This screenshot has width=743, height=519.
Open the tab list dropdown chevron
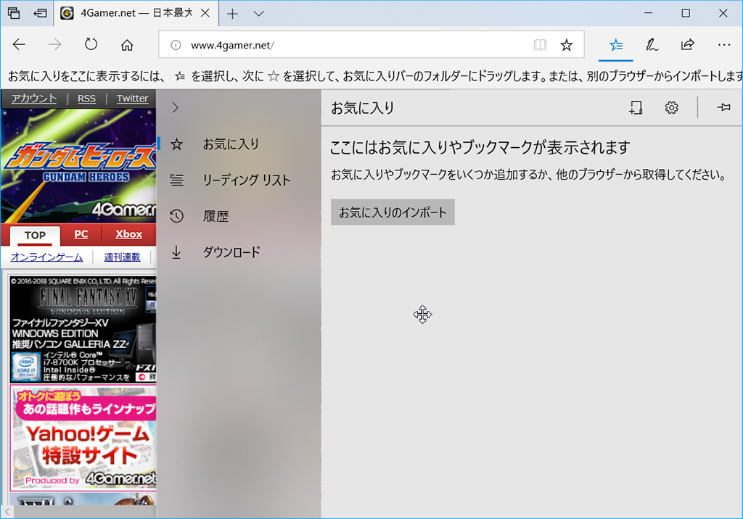click(x=259, y=14)
